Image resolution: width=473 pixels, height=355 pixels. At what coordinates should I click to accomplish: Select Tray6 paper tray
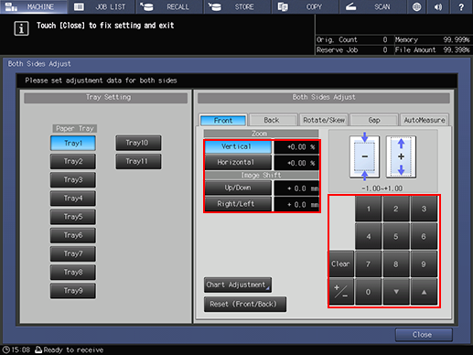tap(73, 235)
